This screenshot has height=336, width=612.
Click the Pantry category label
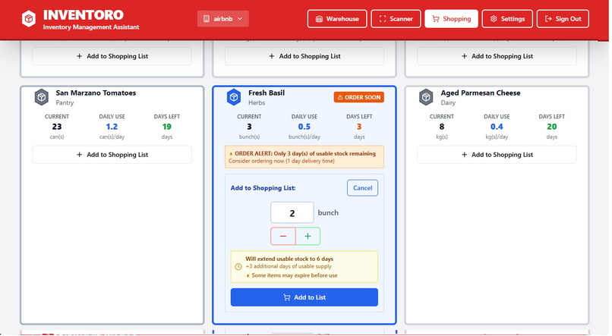coord(65,103)
